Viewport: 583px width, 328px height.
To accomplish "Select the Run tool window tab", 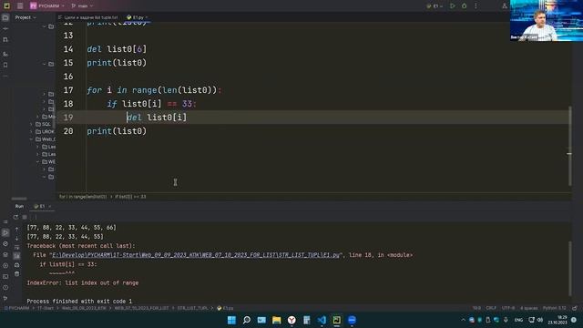I will click(x=19, y=207).
